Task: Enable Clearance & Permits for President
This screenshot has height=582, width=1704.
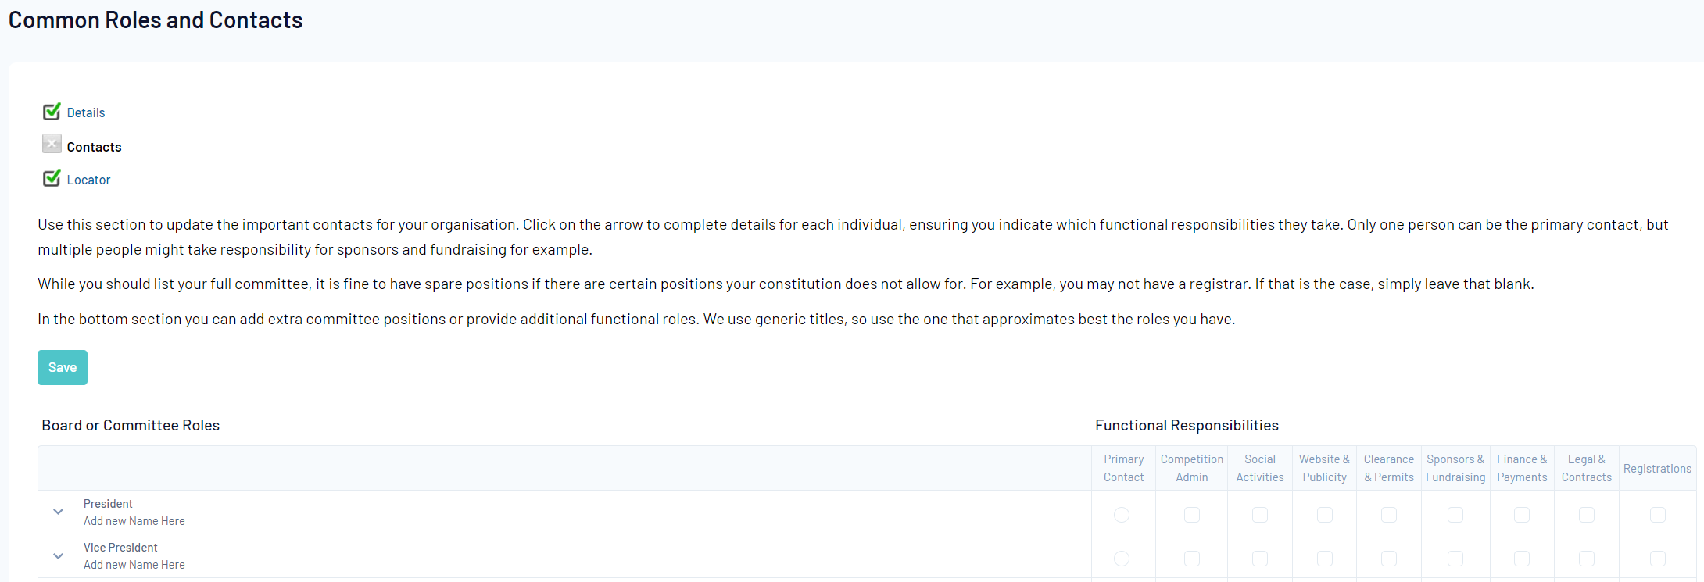Action: [1389, 515]
